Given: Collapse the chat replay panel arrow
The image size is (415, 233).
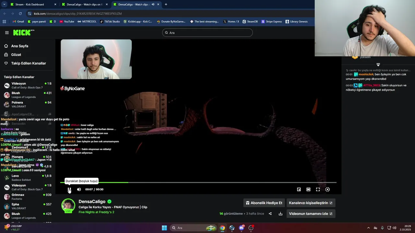Looking at the screenshot, I should (378, 65).
